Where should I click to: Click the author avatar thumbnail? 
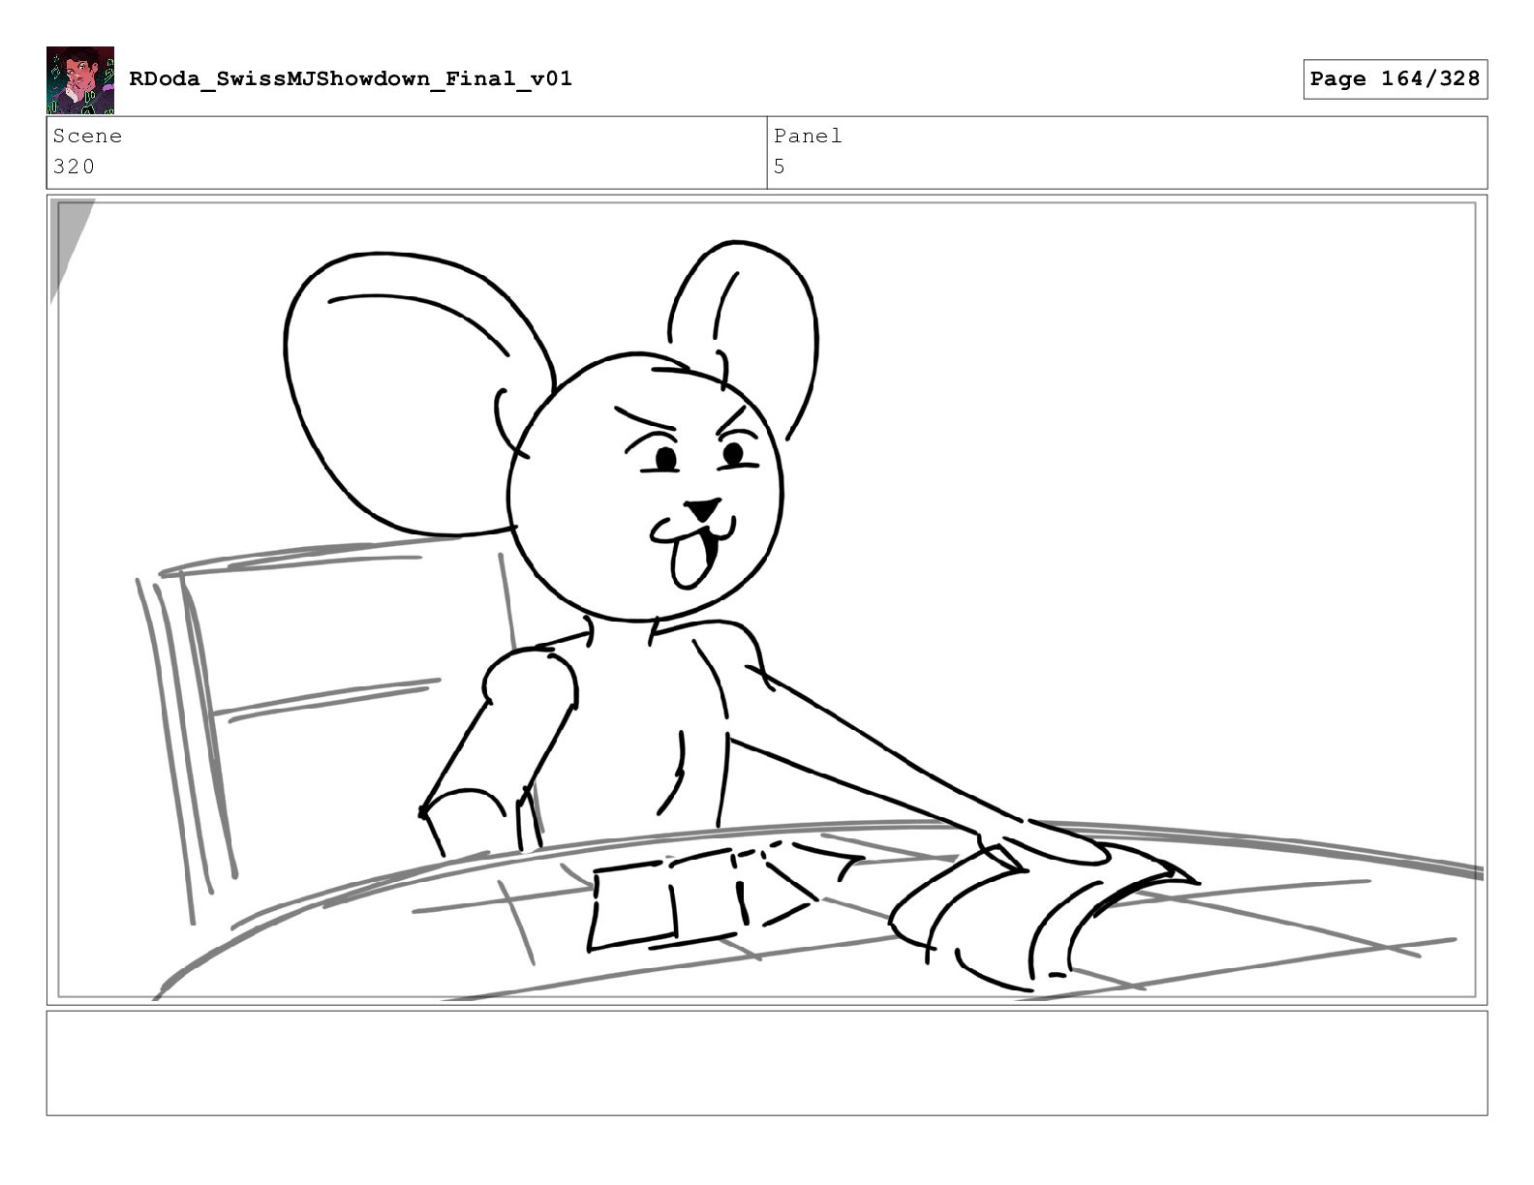pos(79,80)
